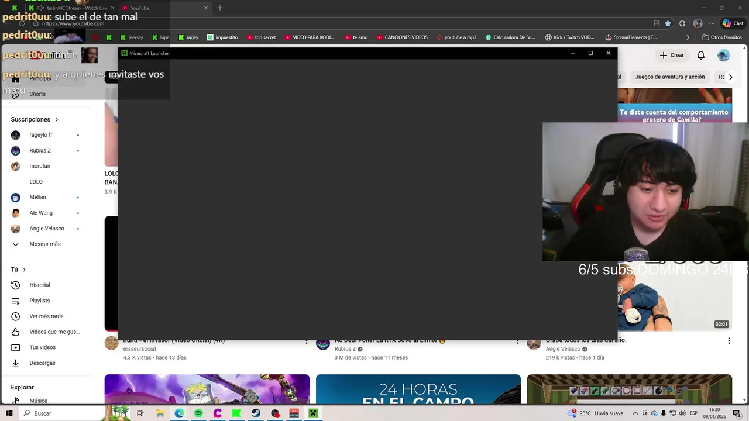Expand Mostrar más subscriptions
Screen dimensions: 749x421
coord(47,244)
